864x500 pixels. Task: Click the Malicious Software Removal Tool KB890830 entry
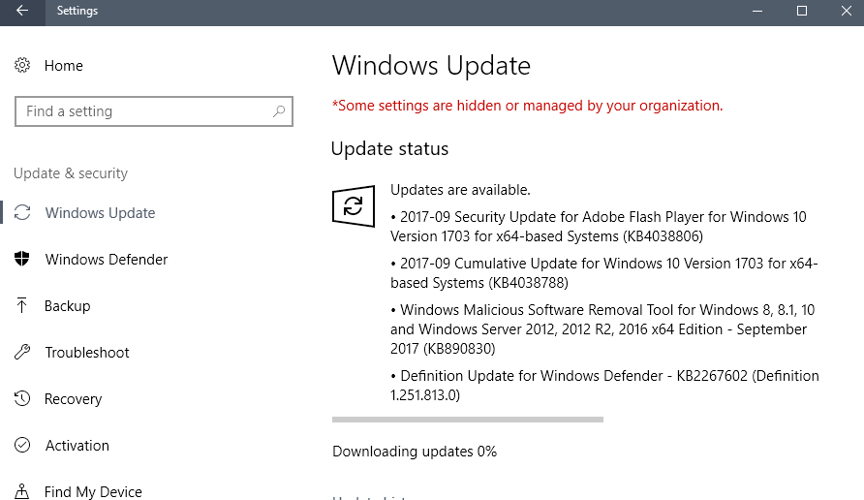[602, 329]
